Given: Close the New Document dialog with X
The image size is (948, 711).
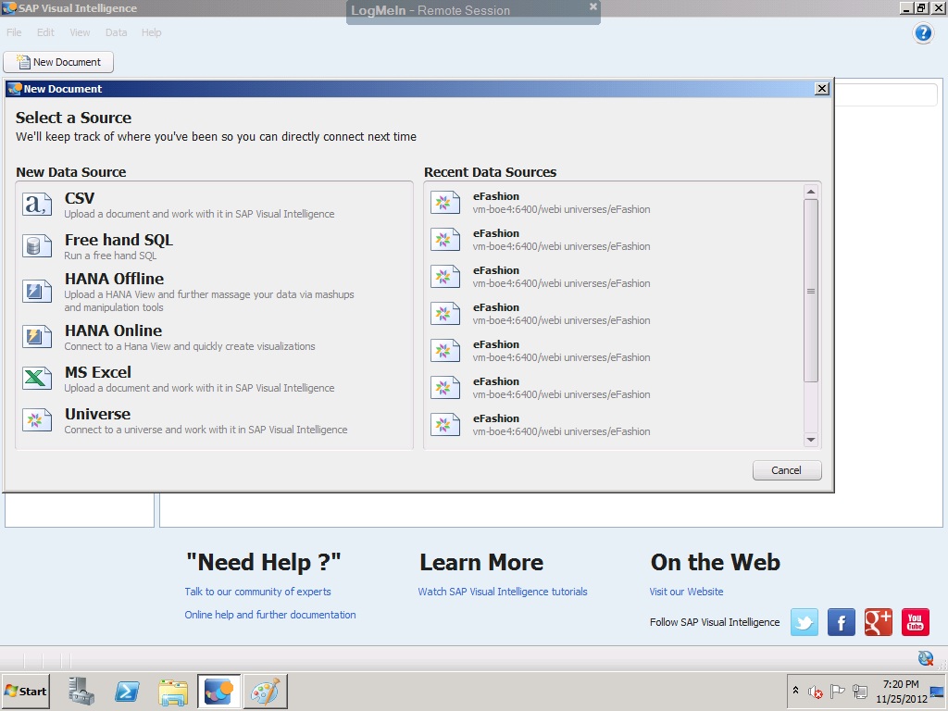Looking at the screenshot, I should coord(822,89).
